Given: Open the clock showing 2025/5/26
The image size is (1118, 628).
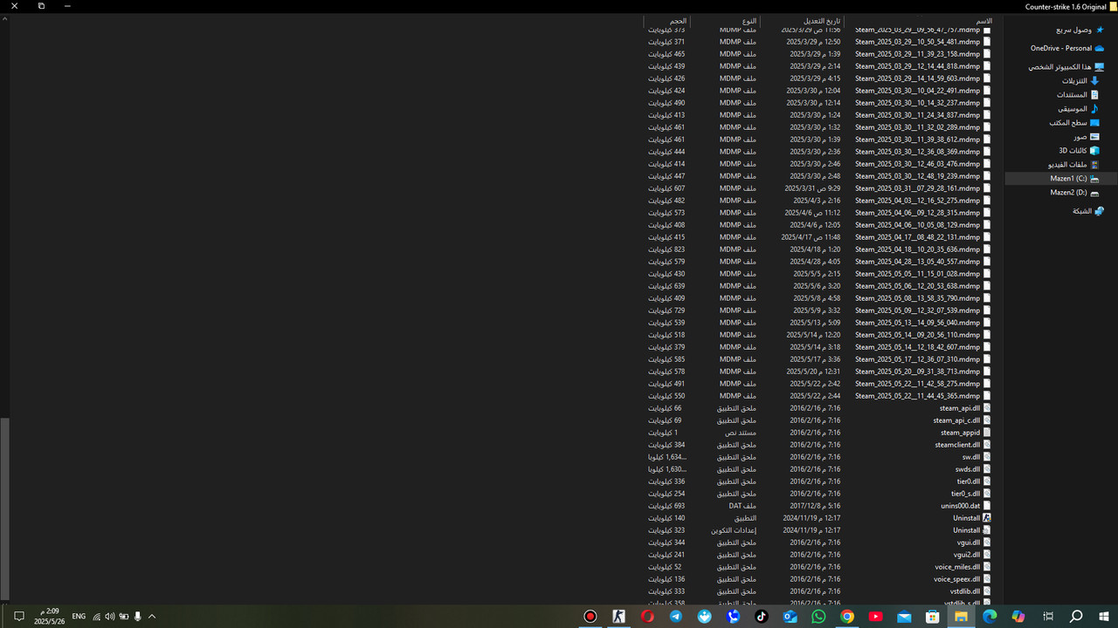Looking at the screenshot, I should [49, 617].
